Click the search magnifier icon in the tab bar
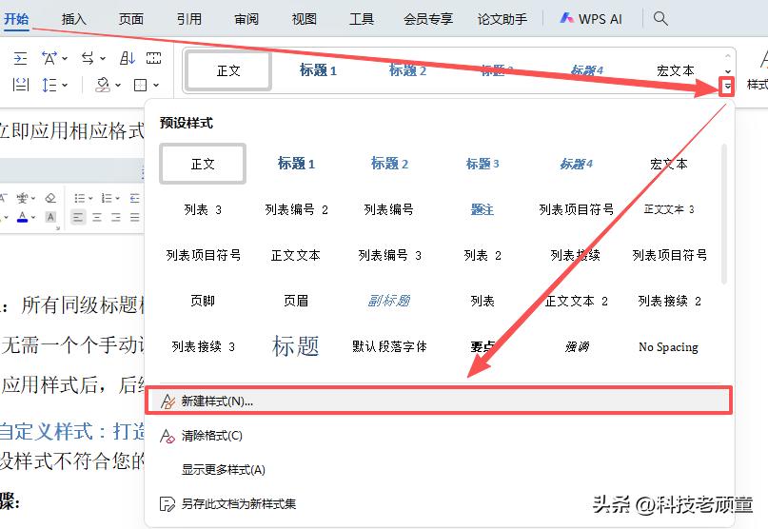Viewport: 768px width, 529px height. (x=660, y=19)
